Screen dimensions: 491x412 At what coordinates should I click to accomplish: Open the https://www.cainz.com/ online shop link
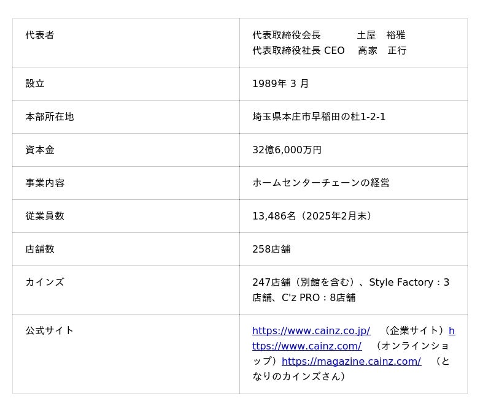[x=307, y=346]
